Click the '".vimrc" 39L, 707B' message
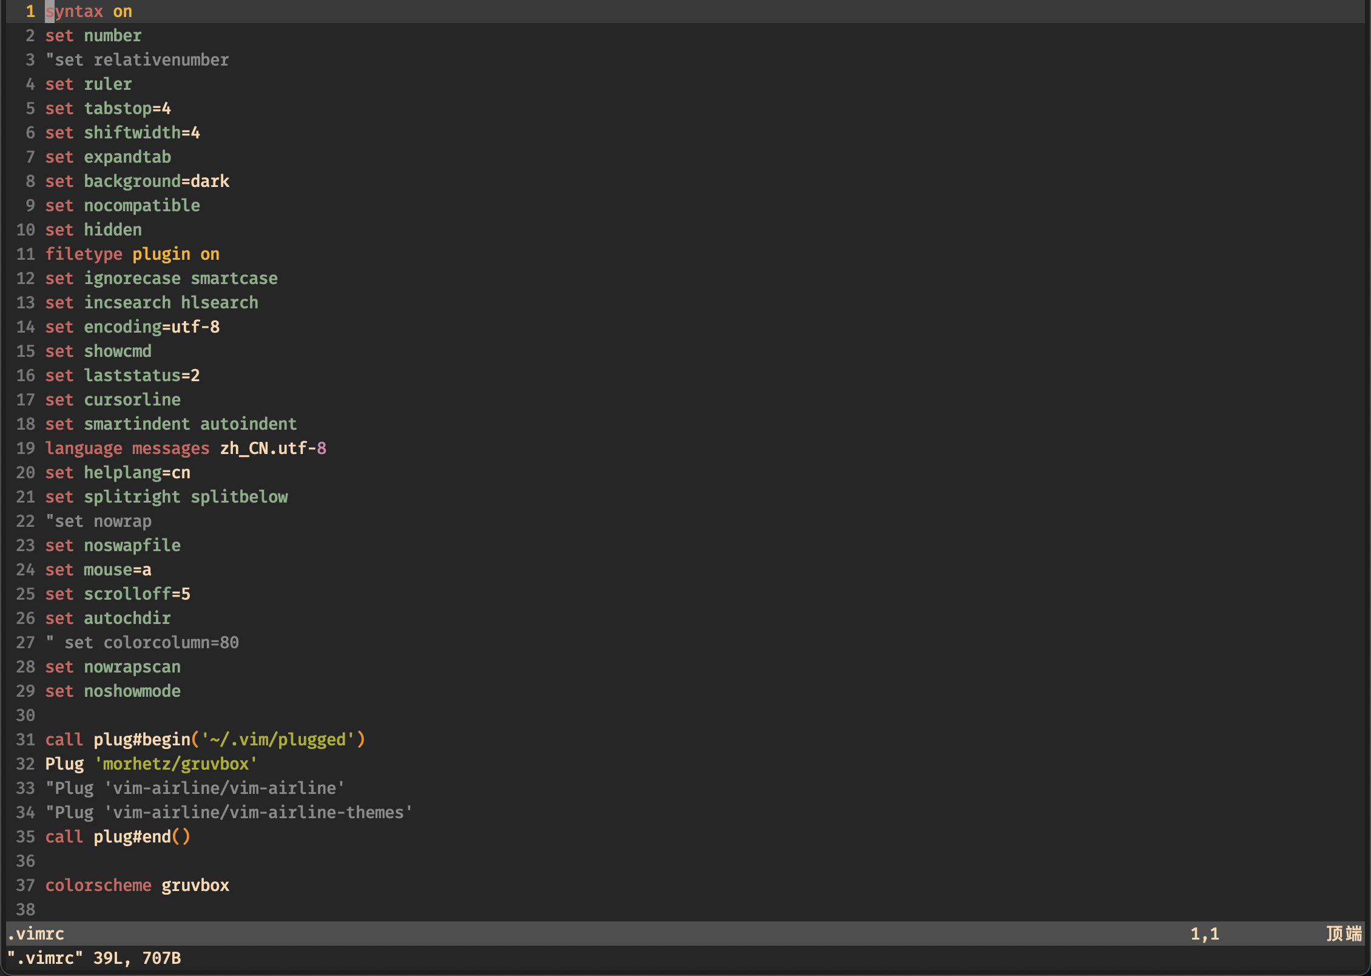 [94, 958]
